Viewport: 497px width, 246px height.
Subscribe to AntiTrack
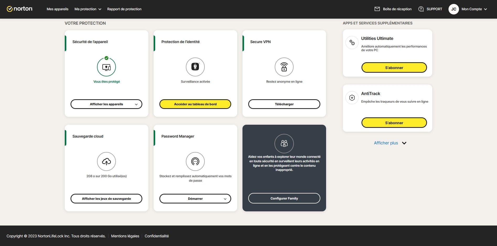(x=394, y=123)
